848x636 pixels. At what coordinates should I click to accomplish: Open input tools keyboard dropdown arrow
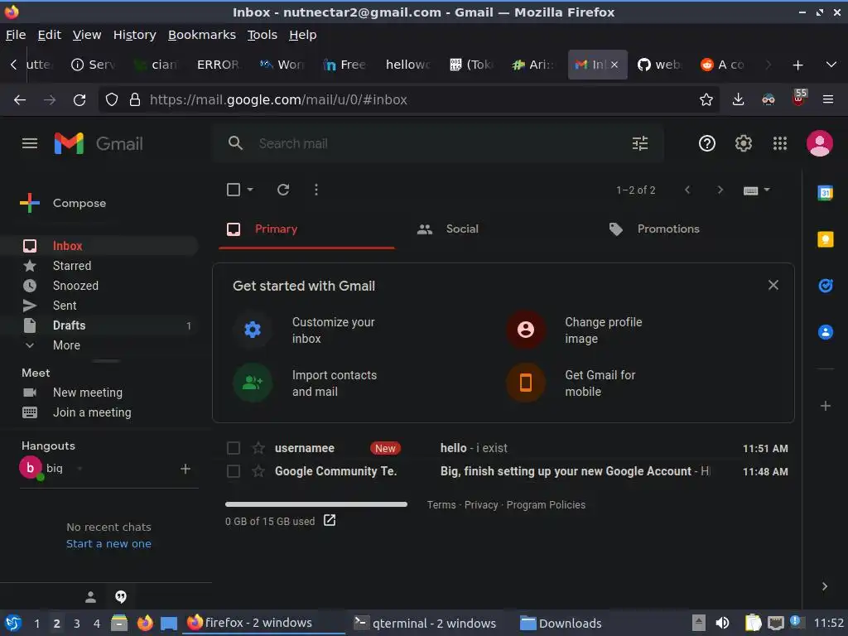[766, 190]
